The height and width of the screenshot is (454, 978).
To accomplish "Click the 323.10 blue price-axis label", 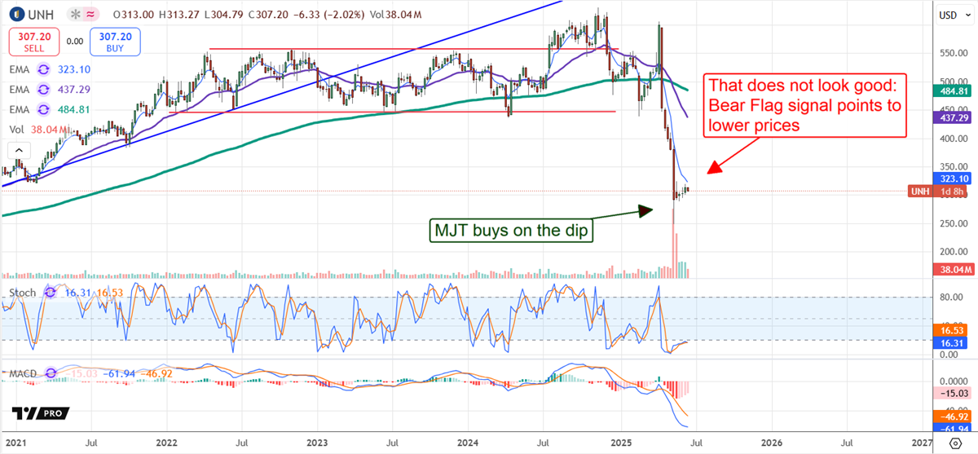I will pos(954,179).
